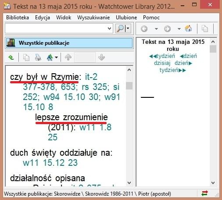Minimize the Watchtower Library window

point(183,5)
